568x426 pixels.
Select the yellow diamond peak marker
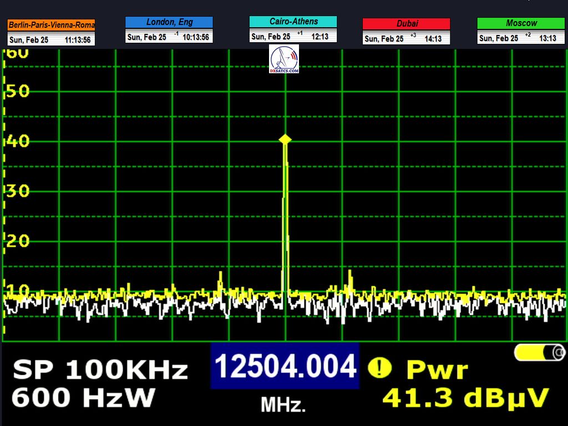(285, 140)
